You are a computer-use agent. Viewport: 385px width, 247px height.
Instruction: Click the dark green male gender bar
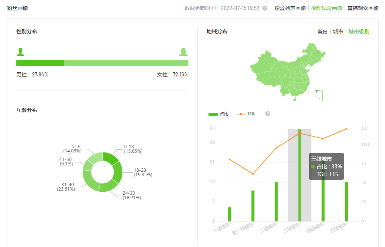coord(40,63)
